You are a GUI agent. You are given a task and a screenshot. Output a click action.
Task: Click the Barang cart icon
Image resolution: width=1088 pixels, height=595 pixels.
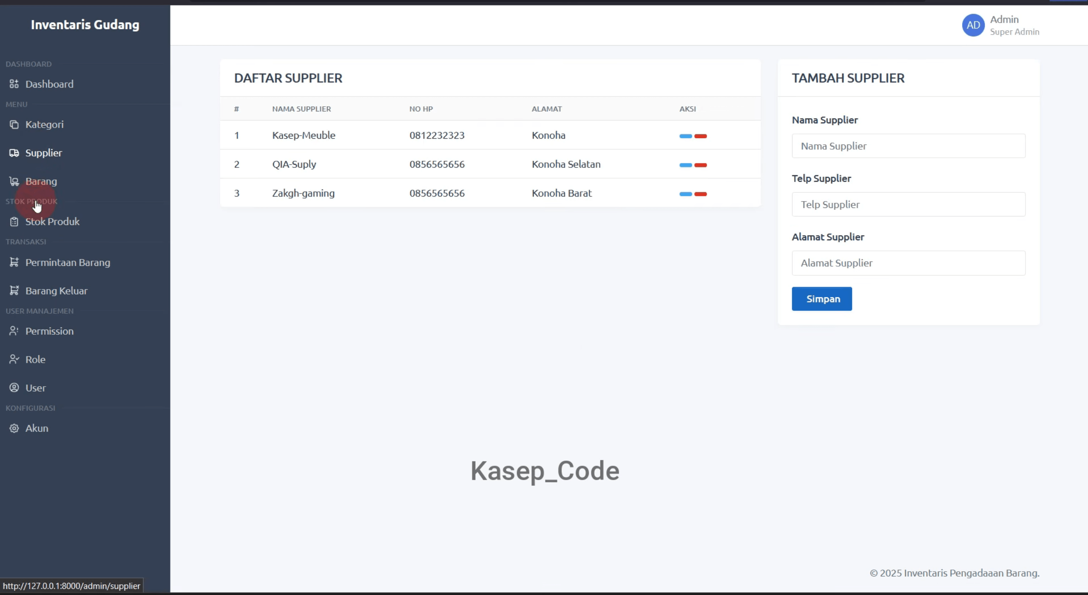tap(14, 181)
